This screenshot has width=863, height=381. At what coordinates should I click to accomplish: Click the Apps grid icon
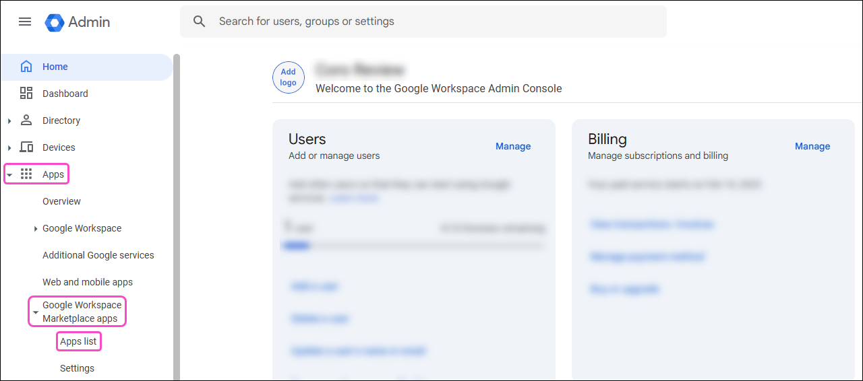pyautogui.click(x=26, y=174)
